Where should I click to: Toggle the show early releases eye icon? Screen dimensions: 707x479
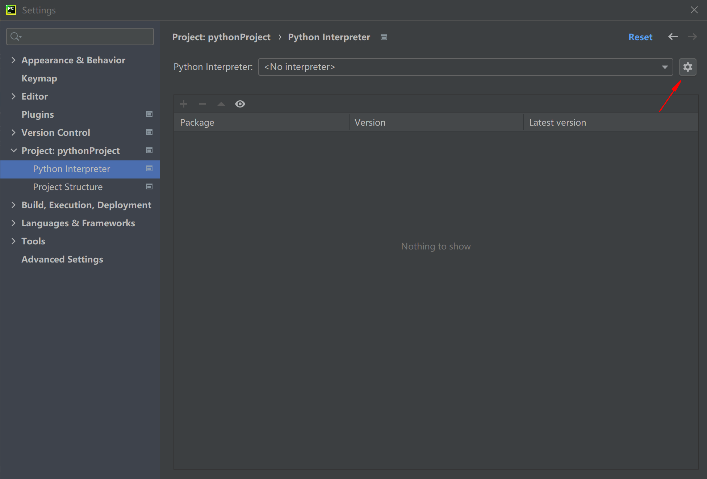point(240,104)
